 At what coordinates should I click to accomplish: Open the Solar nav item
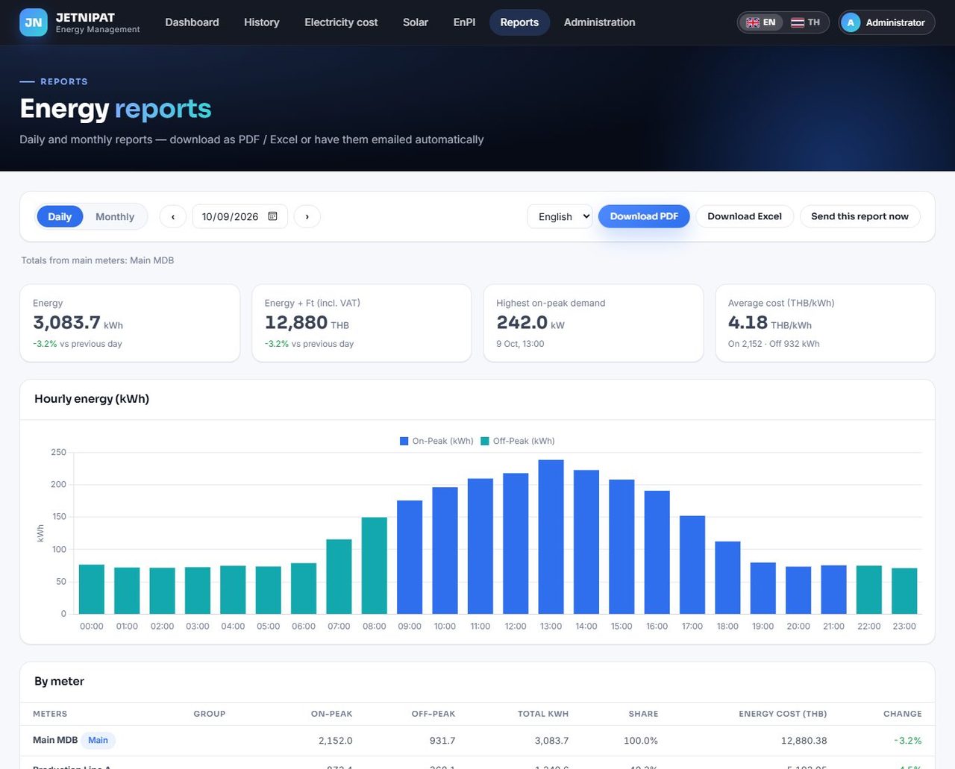click(x=416, y=22)
